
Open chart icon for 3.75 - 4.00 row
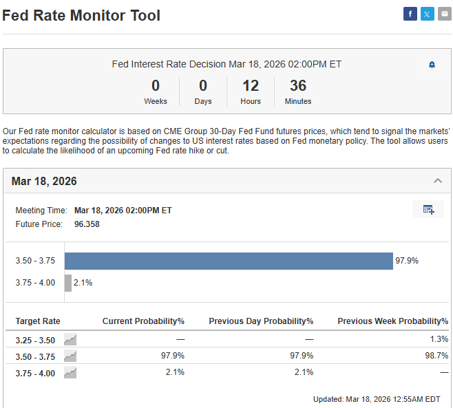click(x=70, y=372)
